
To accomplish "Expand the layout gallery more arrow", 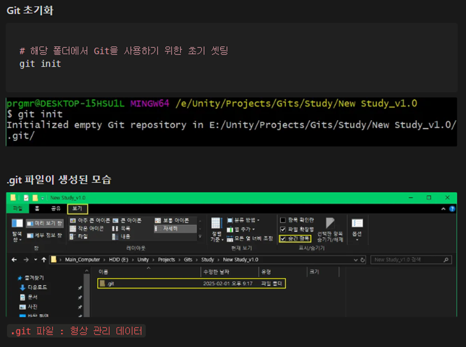I will [200, 237].
